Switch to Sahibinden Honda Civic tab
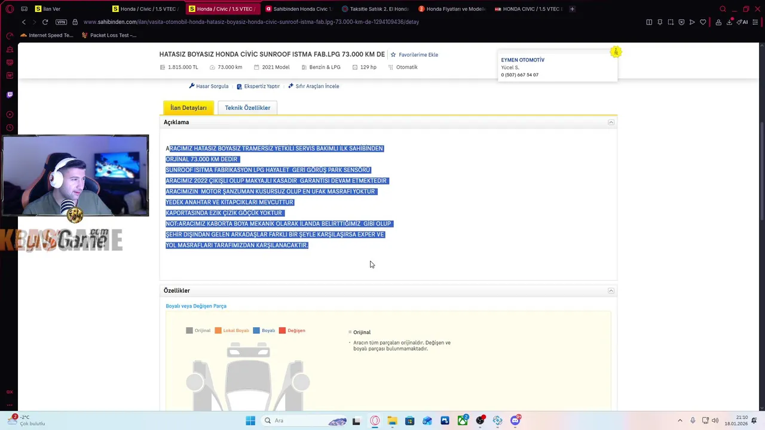The width and height of the screenshot is (765, 430). (298, 9)
